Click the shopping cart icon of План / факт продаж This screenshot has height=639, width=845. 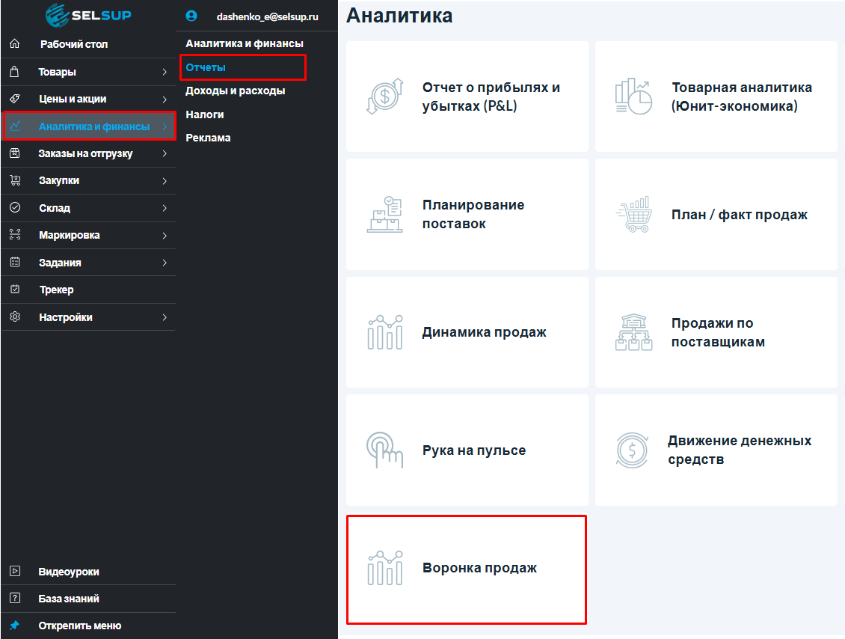tap(634, 214)
